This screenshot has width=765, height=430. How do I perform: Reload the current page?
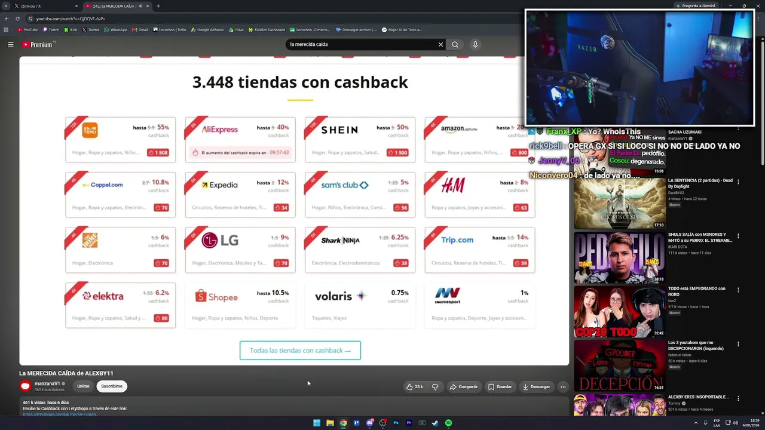tap(17, 19)
